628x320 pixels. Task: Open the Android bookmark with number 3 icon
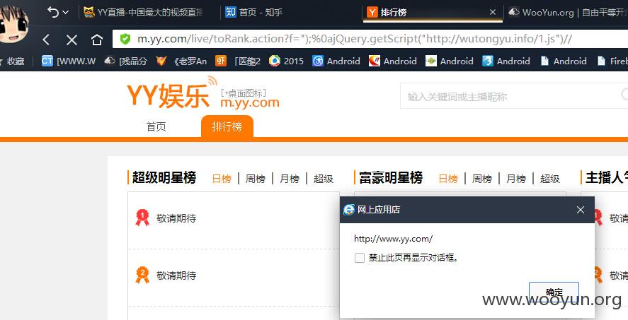506,61
